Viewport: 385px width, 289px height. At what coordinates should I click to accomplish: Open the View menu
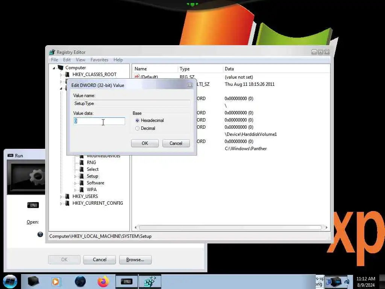[x=80, y=60]
